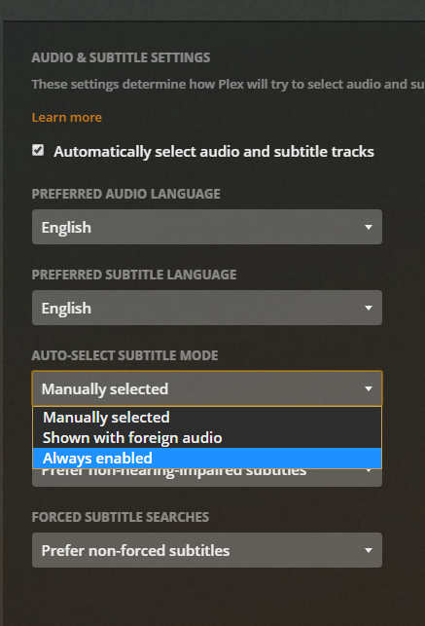
Task: Open the 'Prefer non-forced subtitles' dropdown
Action: click(x=207, y=550)
